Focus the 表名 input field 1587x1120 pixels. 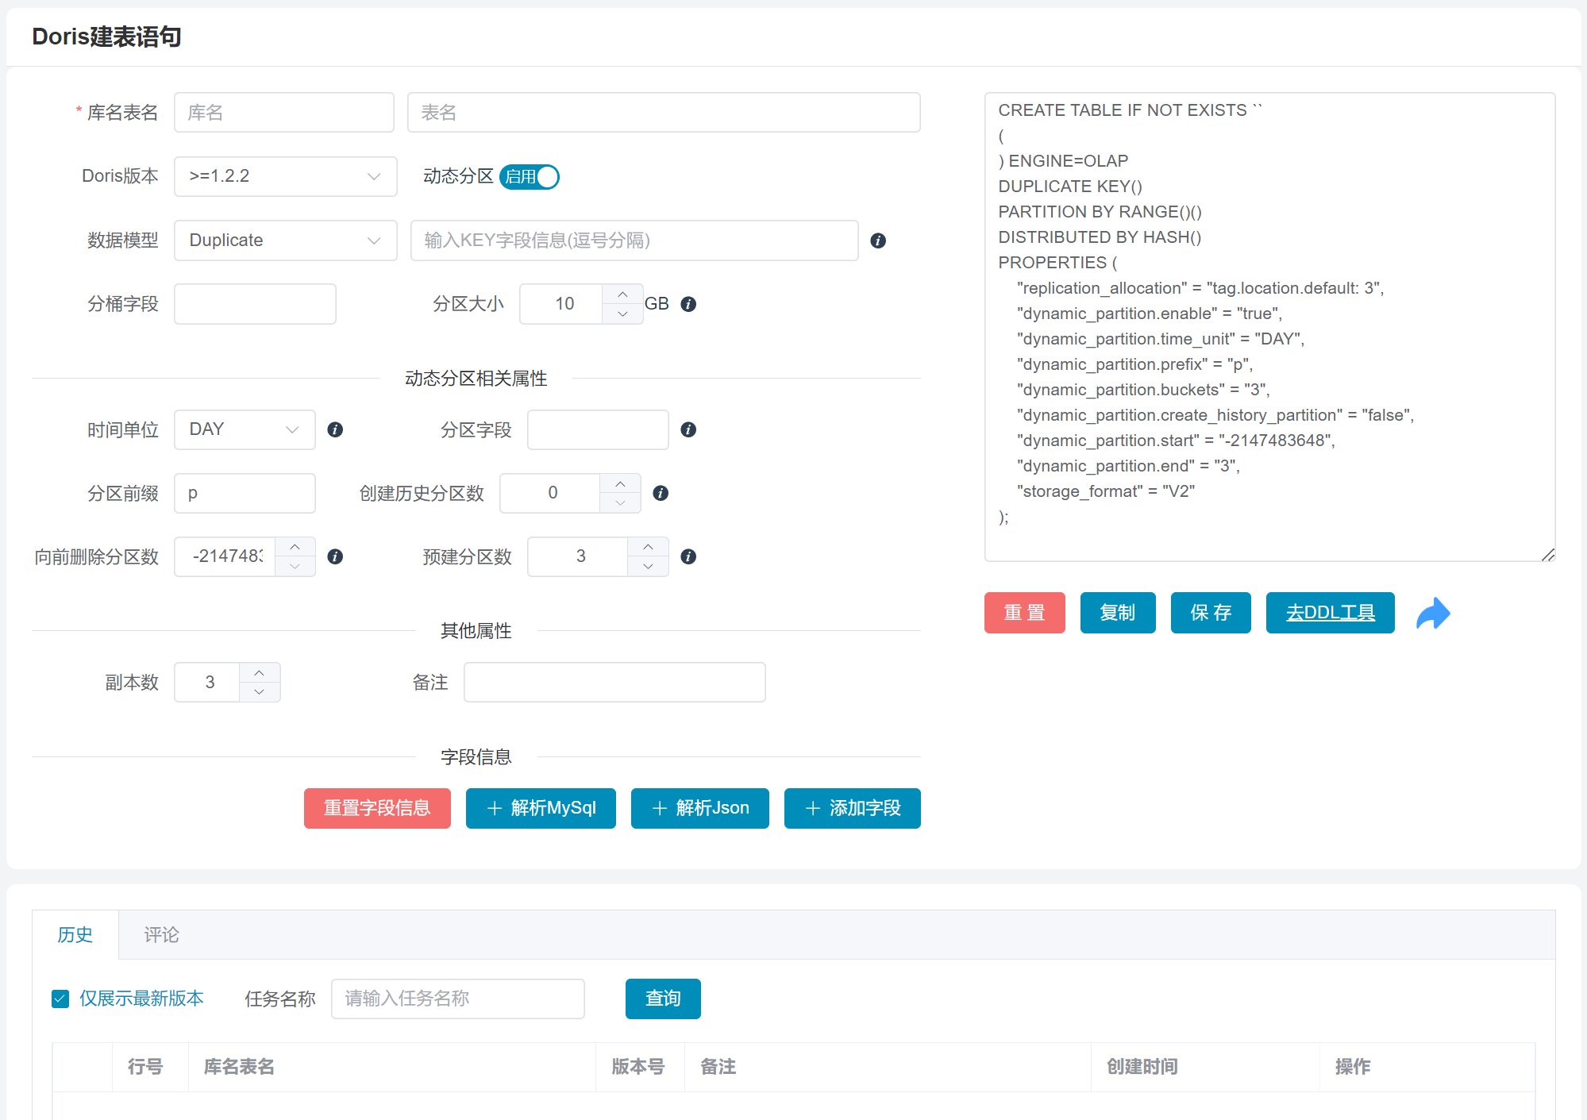pos(664,113)
